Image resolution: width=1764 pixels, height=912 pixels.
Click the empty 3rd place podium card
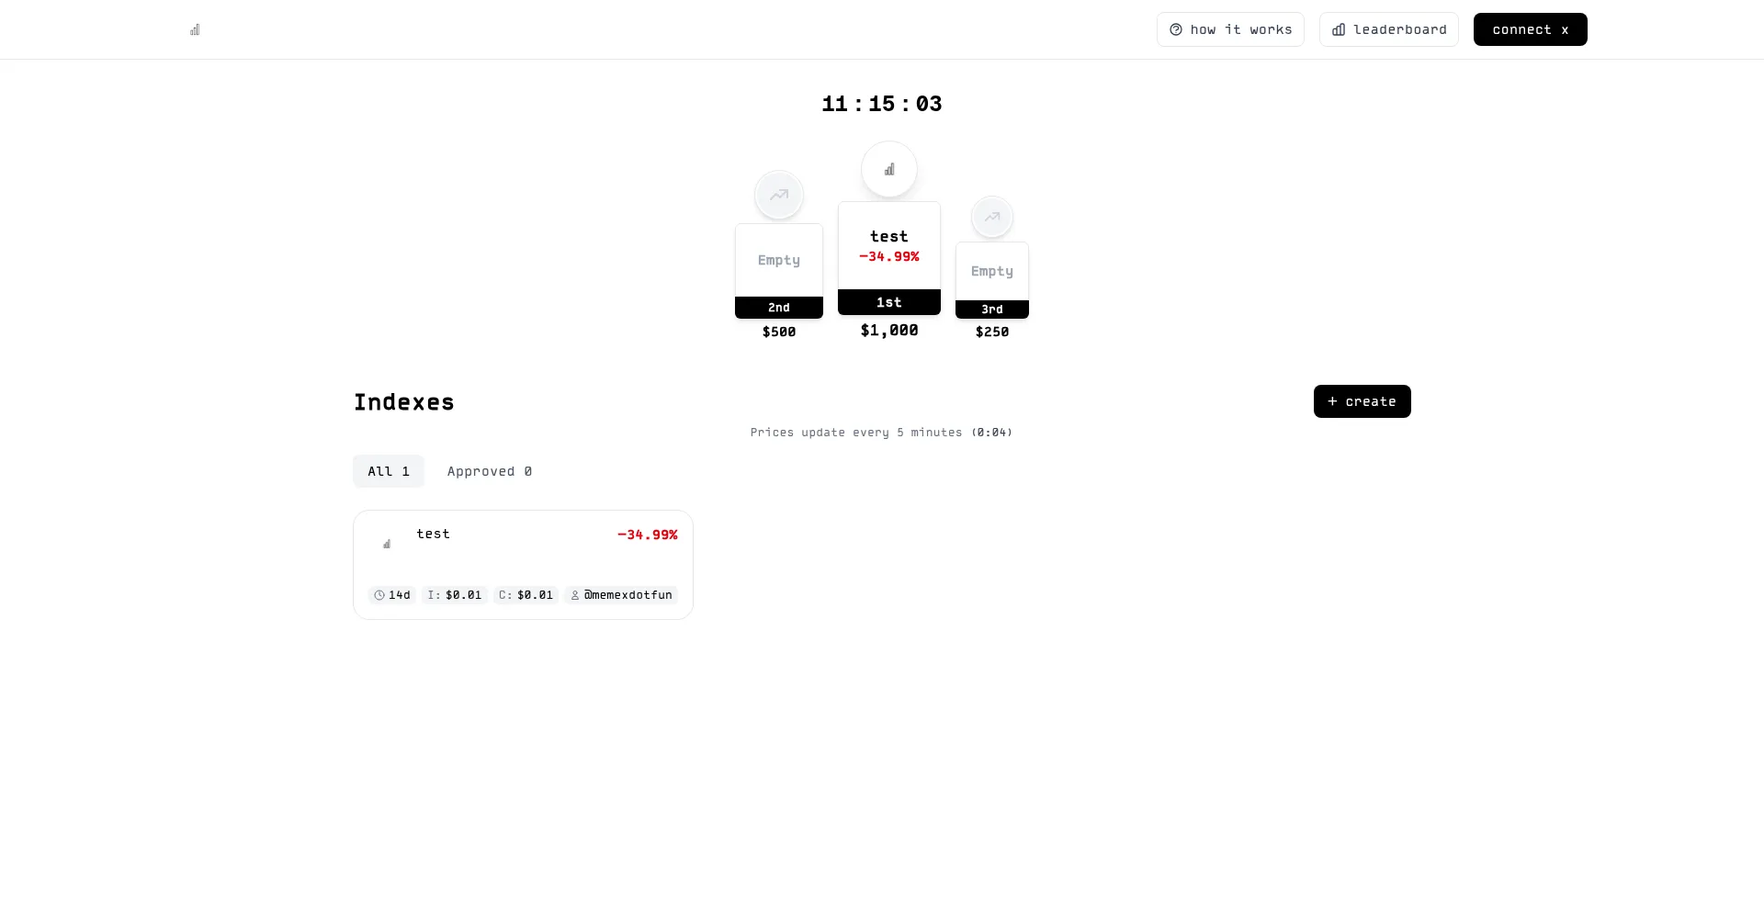(x=992, y=272)
